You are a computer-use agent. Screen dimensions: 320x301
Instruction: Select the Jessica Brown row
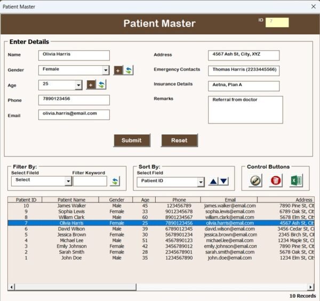tap(161, 235)
